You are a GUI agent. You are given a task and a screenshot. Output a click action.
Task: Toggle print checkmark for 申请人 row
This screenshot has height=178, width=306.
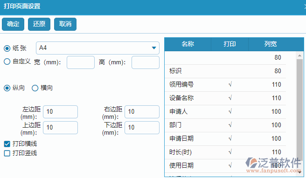click(230, 111)
